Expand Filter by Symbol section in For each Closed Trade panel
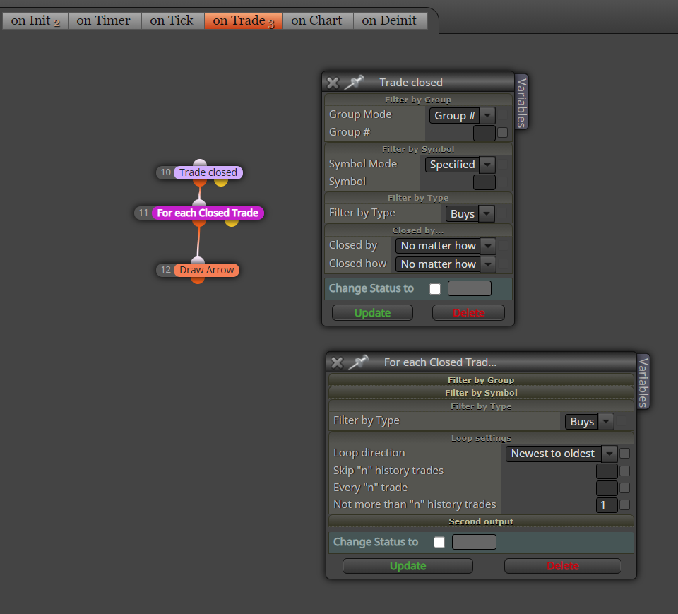The width and height of the screenshot is (678, 614). pos(481,392)
